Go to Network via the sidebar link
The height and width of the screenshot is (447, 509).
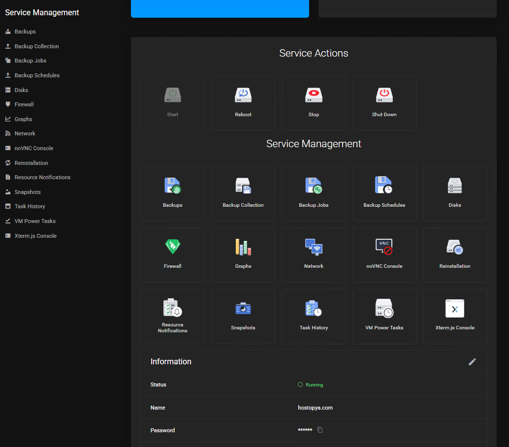point(20,133)
